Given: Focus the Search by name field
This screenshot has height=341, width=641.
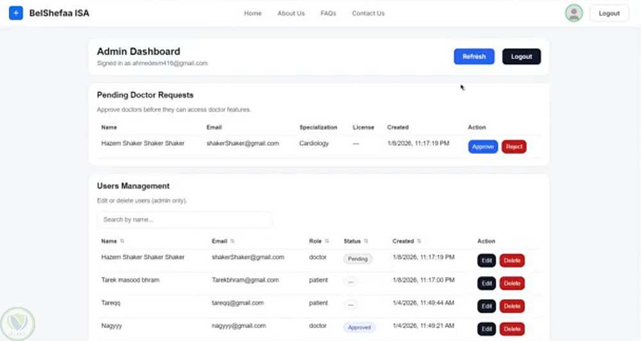Looking at the screenshot, I should [185, 220].
